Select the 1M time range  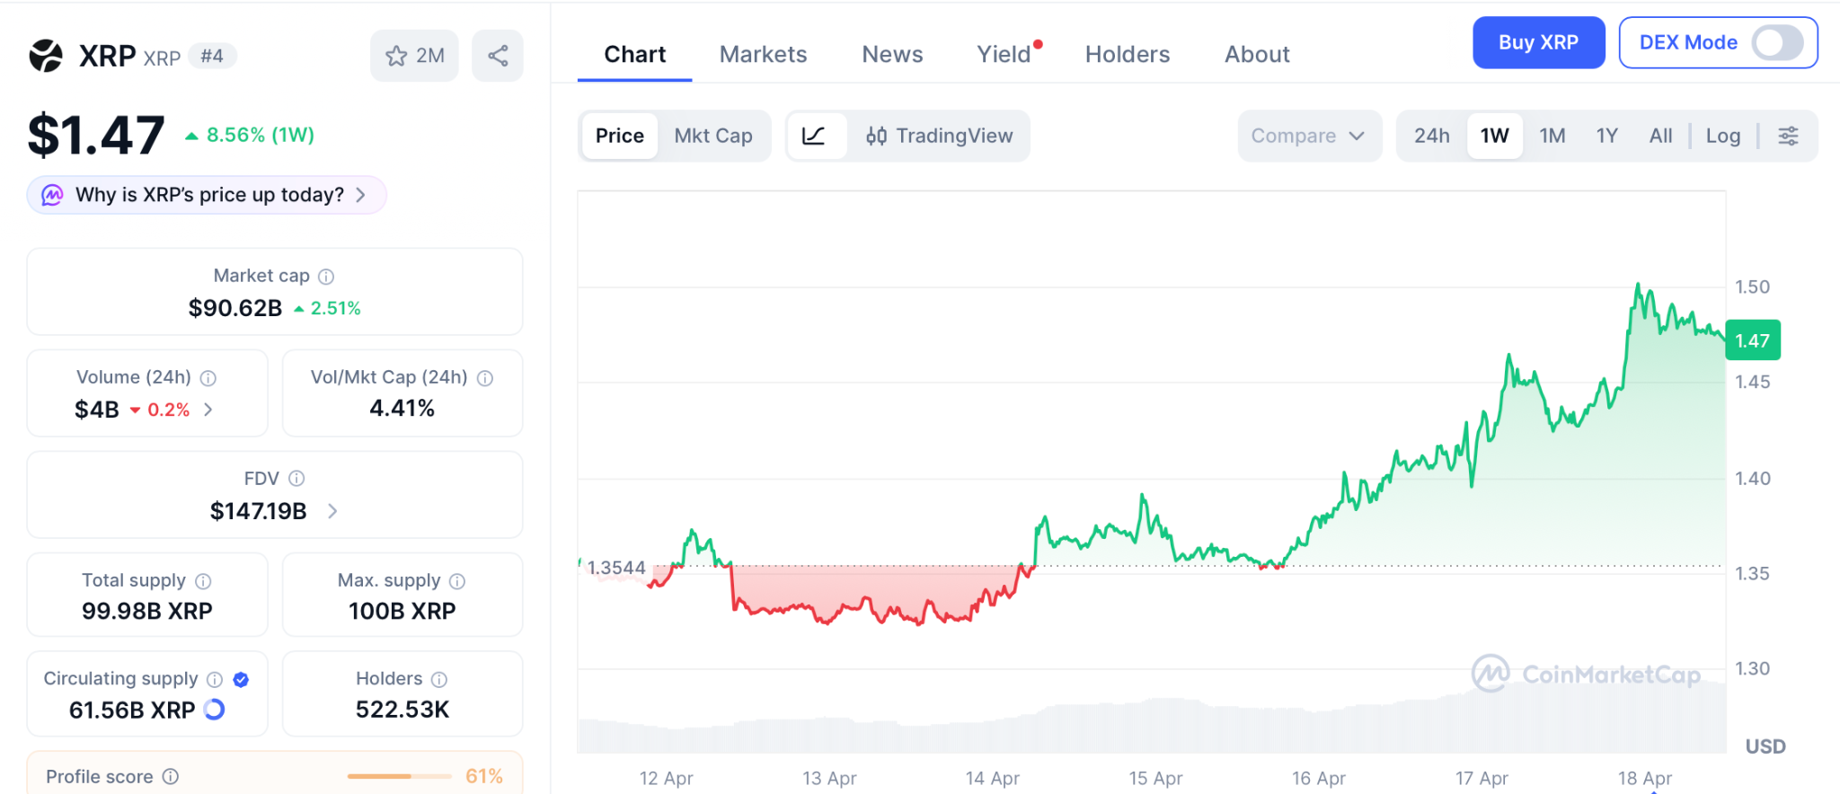point(1552,136)
